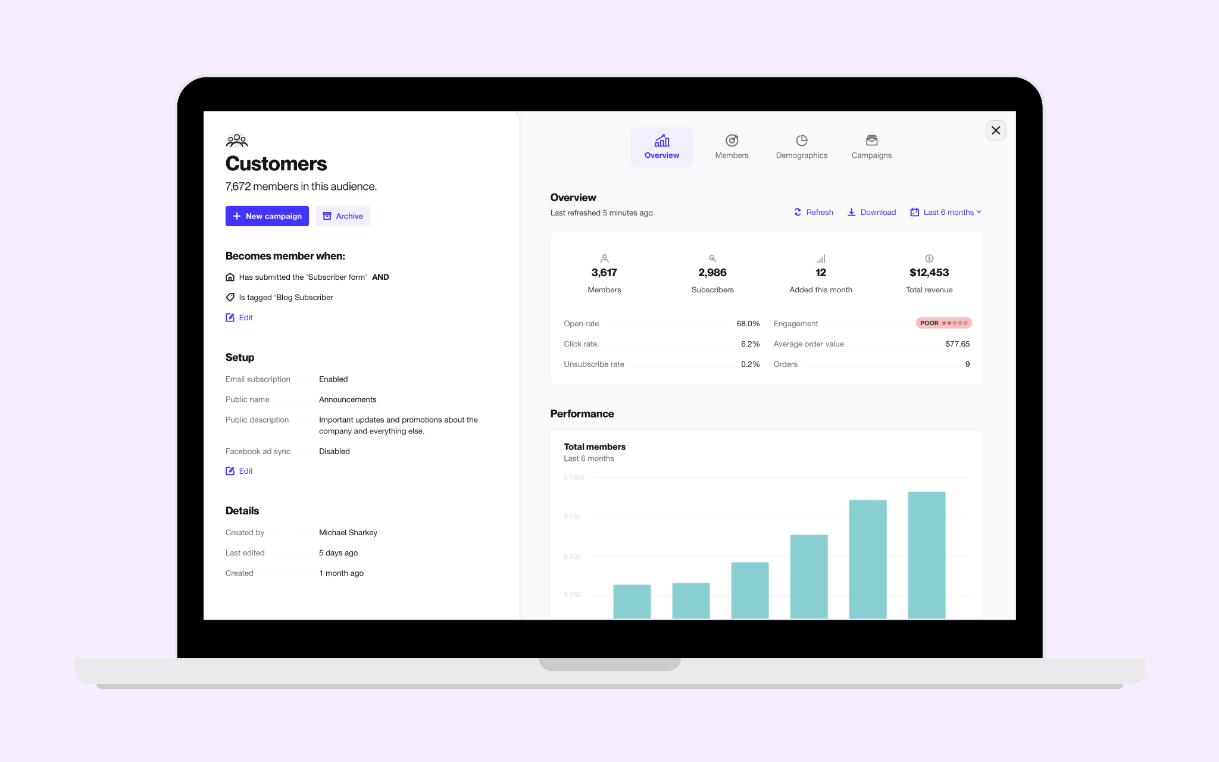Click the Download icon for overview data

pyautogui.click(x=851, y=211)
